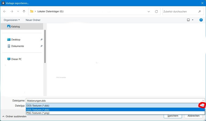Go forward with the right arrow
The width and height of the screenshot is (206, 121).
[12, 11]
